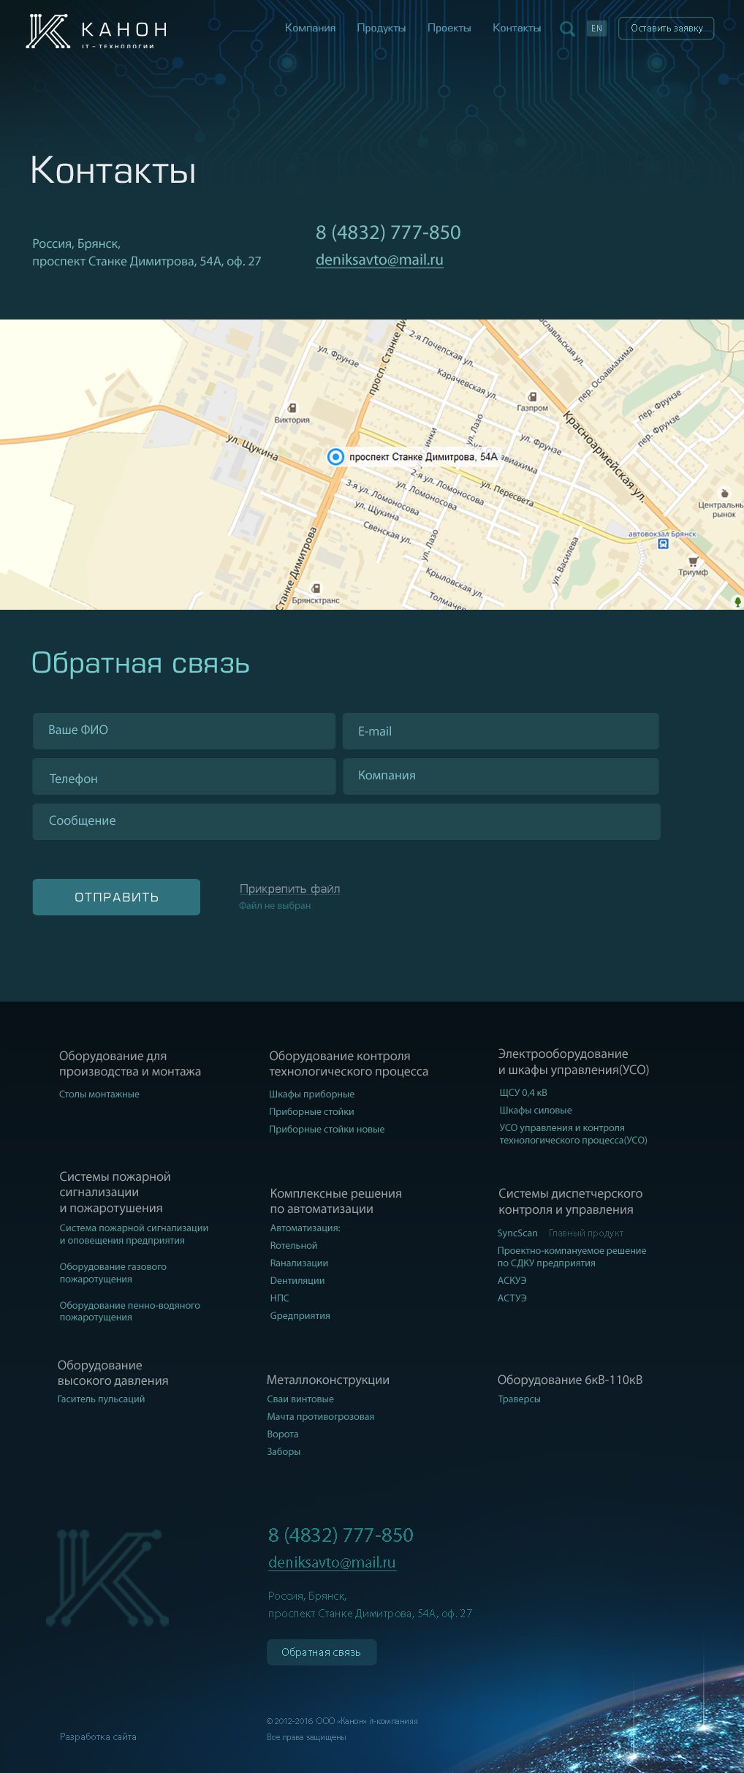The height and width of the screenshot is (1773, 744).
Task: Focus the Ваше ФИО field
Action: [x=184, y=731]
